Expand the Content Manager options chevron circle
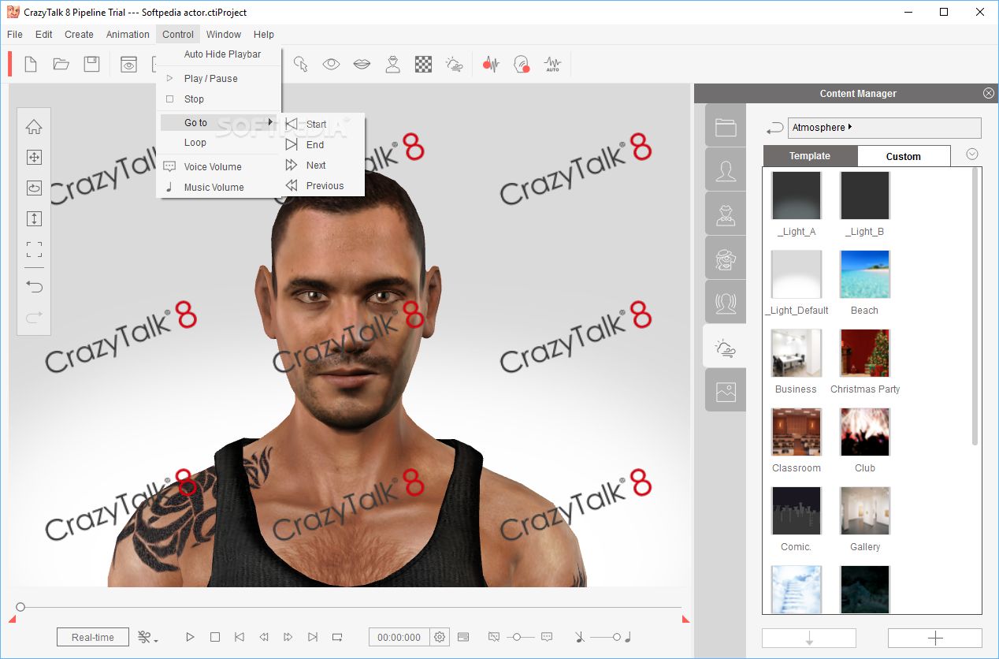Screen dimensions: 999x659 click(972, 155)
